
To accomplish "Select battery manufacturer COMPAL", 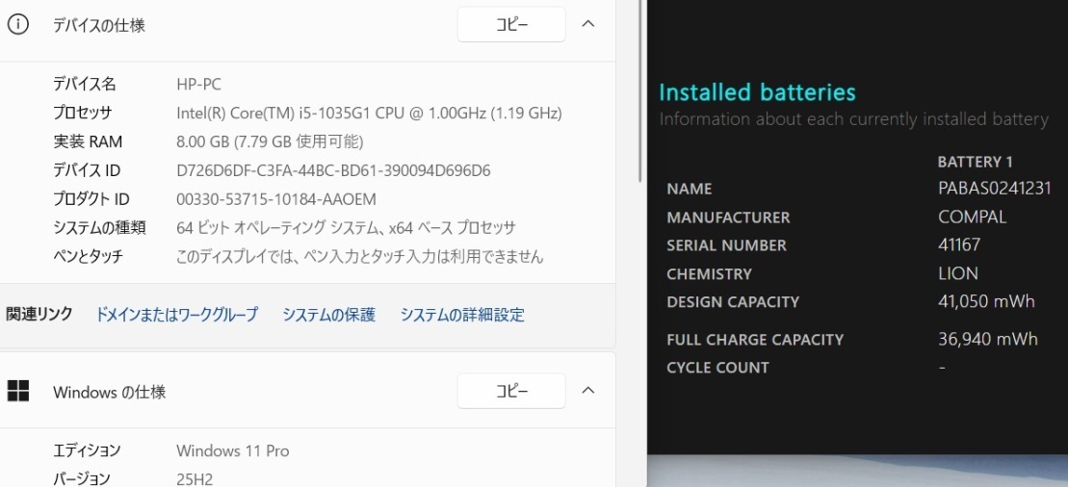I will click(x=972, y=218).
